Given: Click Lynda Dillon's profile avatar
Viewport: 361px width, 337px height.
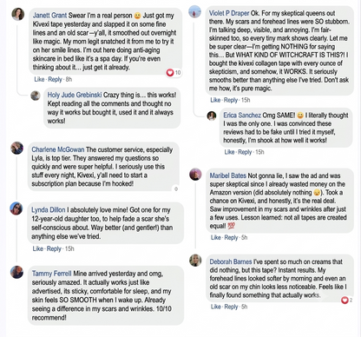Looking at the screenshot, I should point(16,208).
